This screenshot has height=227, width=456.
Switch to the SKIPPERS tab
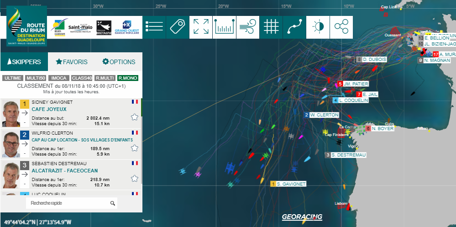tap(24, 62)
